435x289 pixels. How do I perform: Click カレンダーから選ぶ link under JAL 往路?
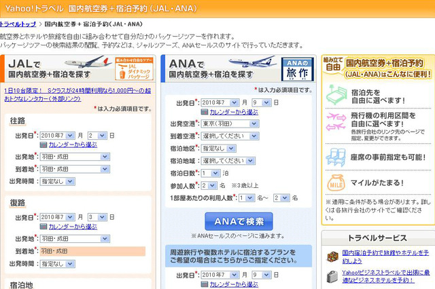[x=73, y=144]
